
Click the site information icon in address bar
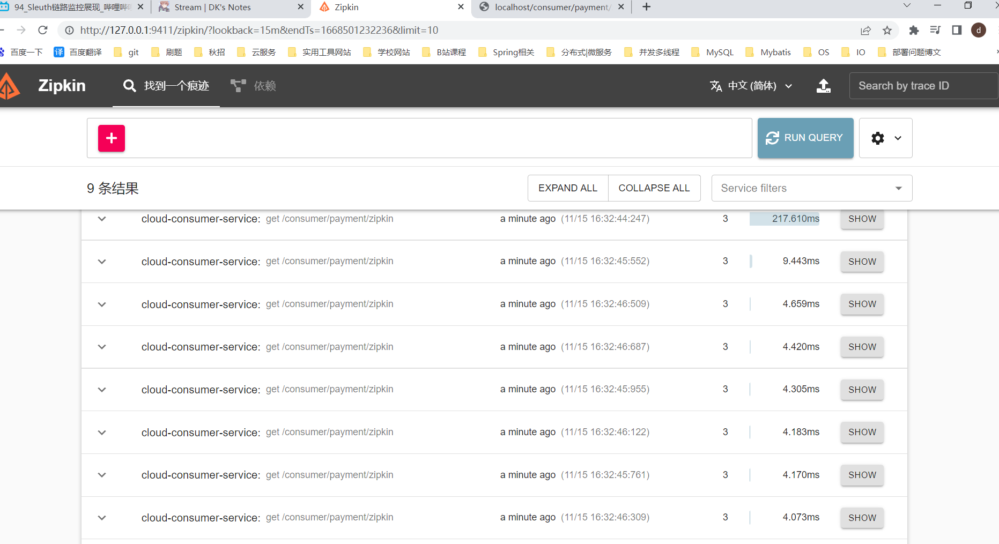[70, 31]
